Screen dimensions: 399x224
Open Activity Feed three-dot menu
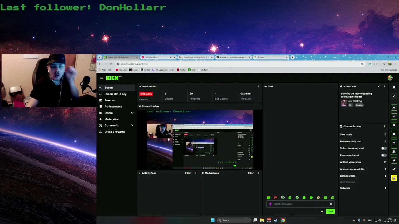coord(196,173)
